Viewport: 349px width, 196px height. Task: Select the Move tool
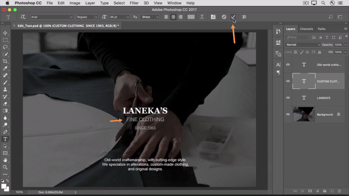click(5, 33)
